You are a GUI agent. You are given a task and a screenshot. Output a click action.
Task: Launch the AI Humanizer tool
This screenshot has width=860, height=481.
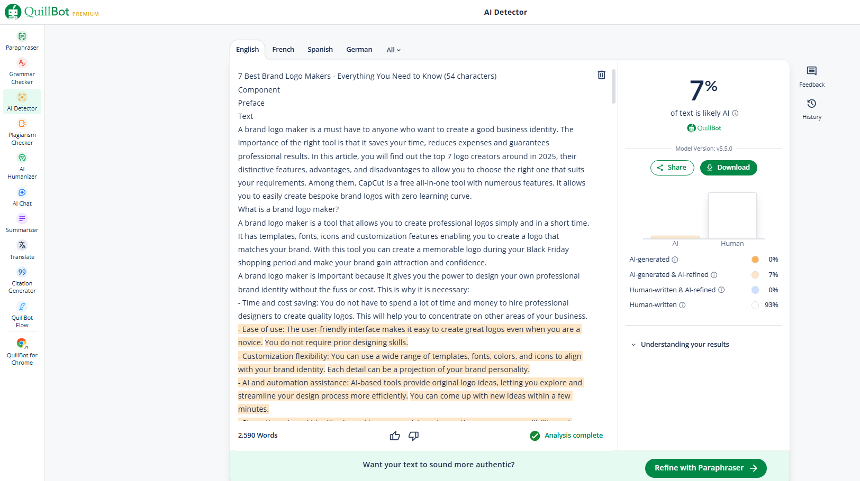tap(22, 166)
